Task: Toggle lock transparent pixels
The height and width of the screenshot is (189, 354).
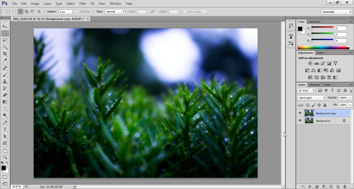Action: (x=307, y=105)
